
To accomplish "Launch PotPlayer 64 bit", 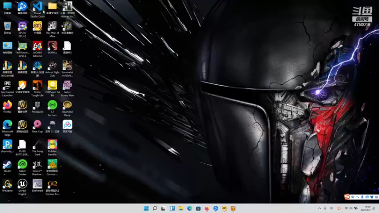I will point(52,89).
